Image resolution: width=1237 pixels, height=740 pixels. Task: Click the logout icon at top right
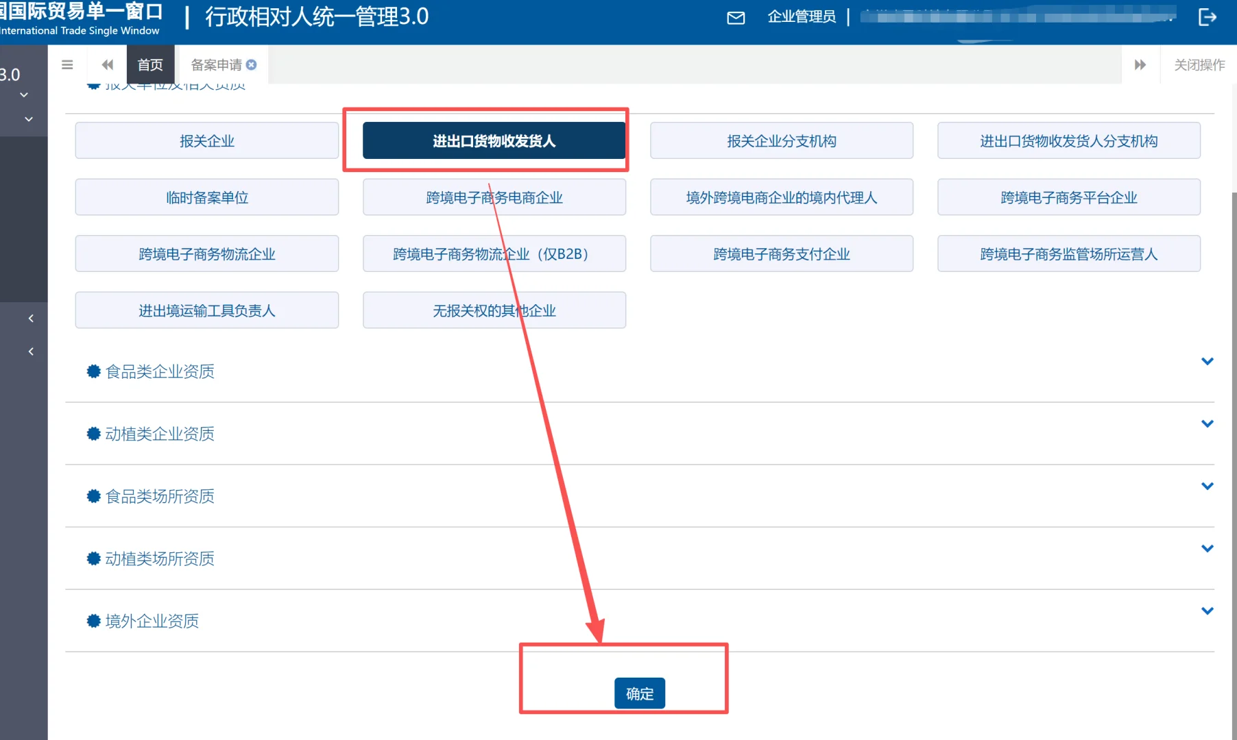point(1209,18)
